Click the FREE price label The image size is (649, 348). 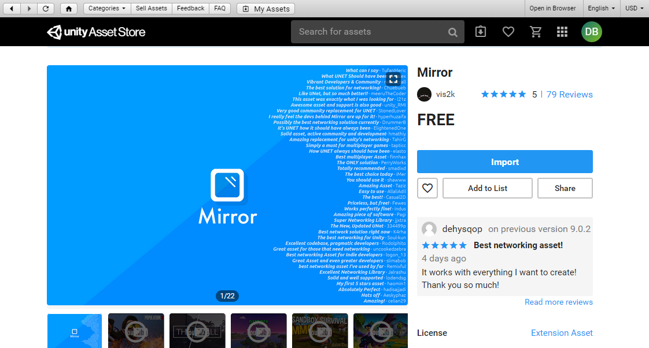(436, 120)
